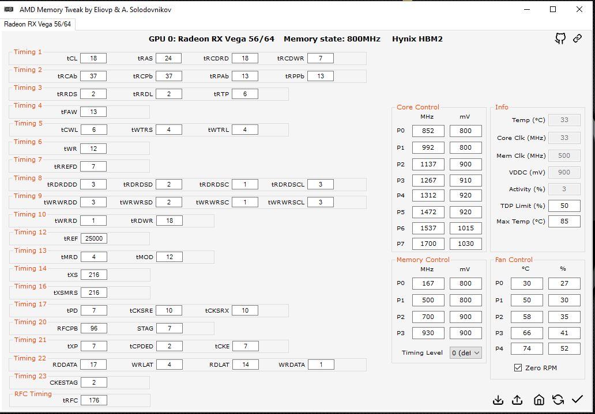Click the STAG input field
Viewport: 595px width, 414px height.
click(170, 328)
